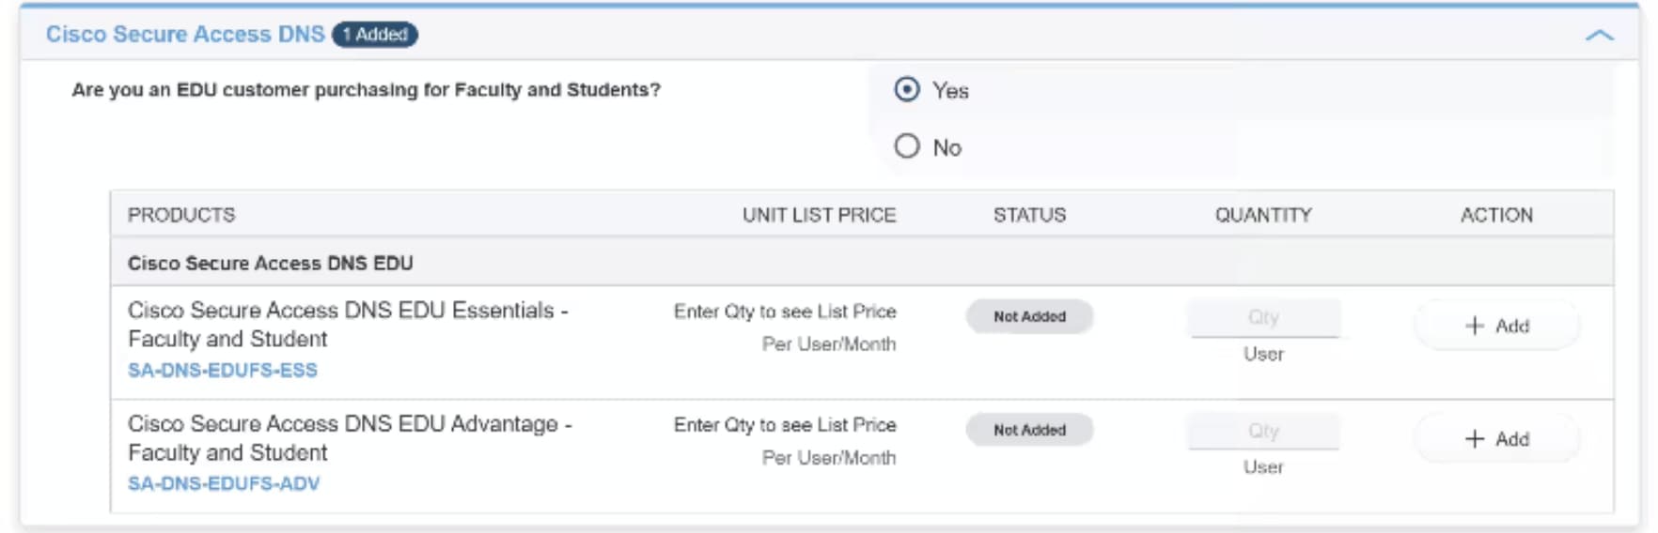1658x533 pixels.
Task: Click the PRODUCTS column header
Action: [x=181, y=215]
